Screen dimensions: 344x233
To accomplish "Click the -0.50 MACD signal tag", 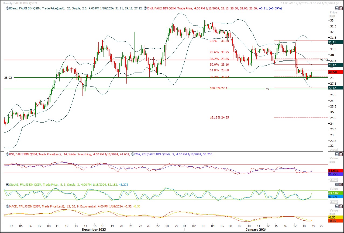I will click(x=336, y=217).
